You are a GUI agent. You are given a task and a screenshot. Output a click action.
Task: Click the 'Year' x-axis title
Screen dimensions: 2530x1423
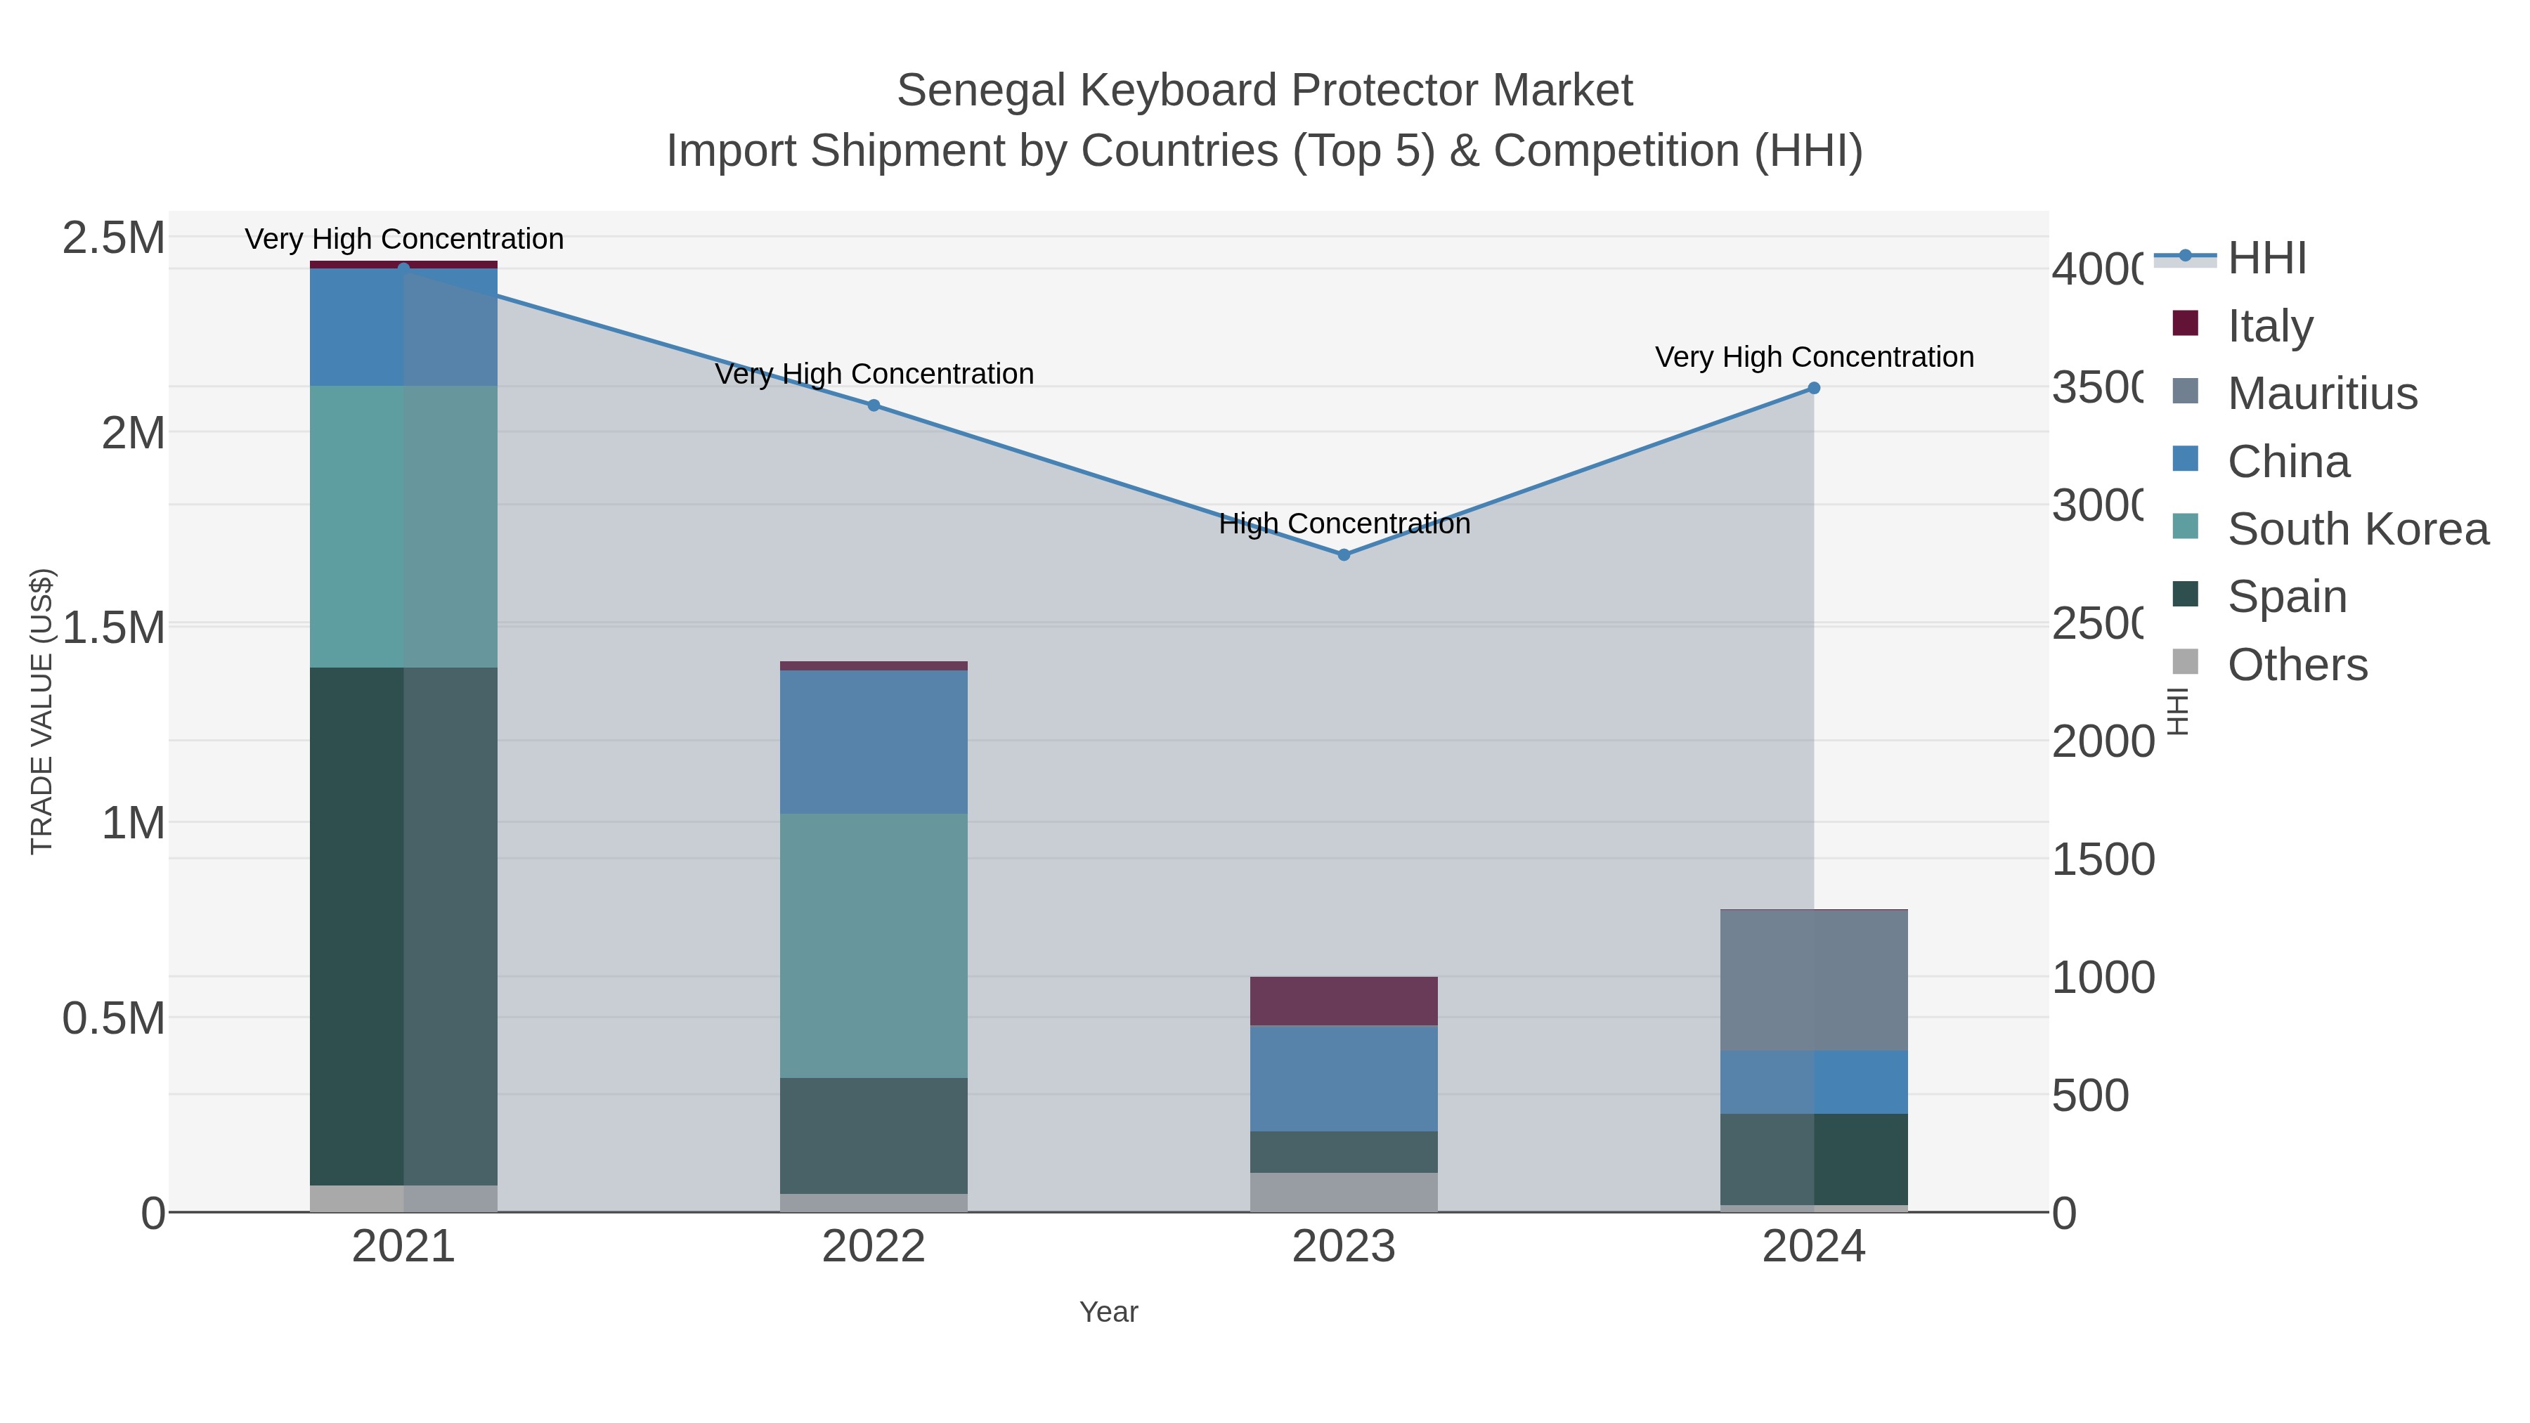coord(1109,1312)
